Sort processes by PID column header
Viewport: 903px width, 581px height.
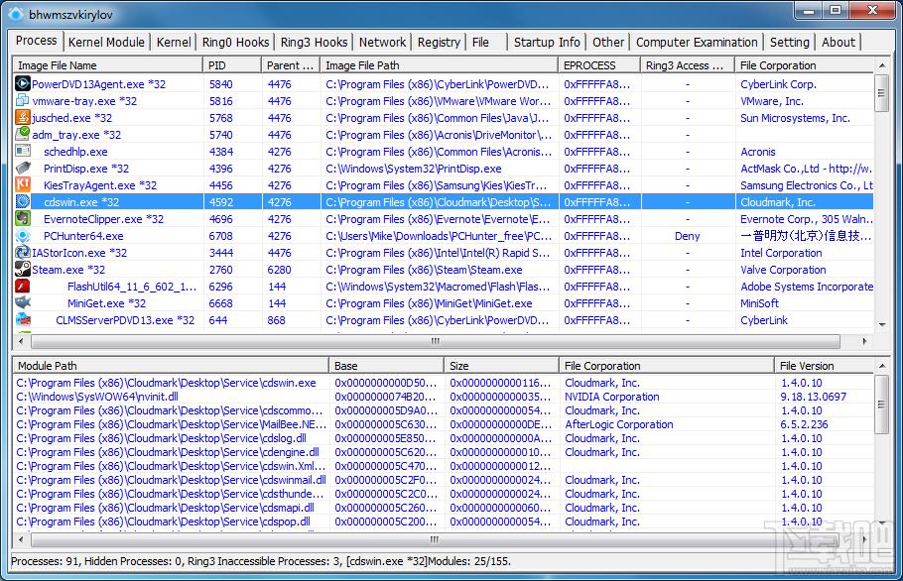point(232,65)
